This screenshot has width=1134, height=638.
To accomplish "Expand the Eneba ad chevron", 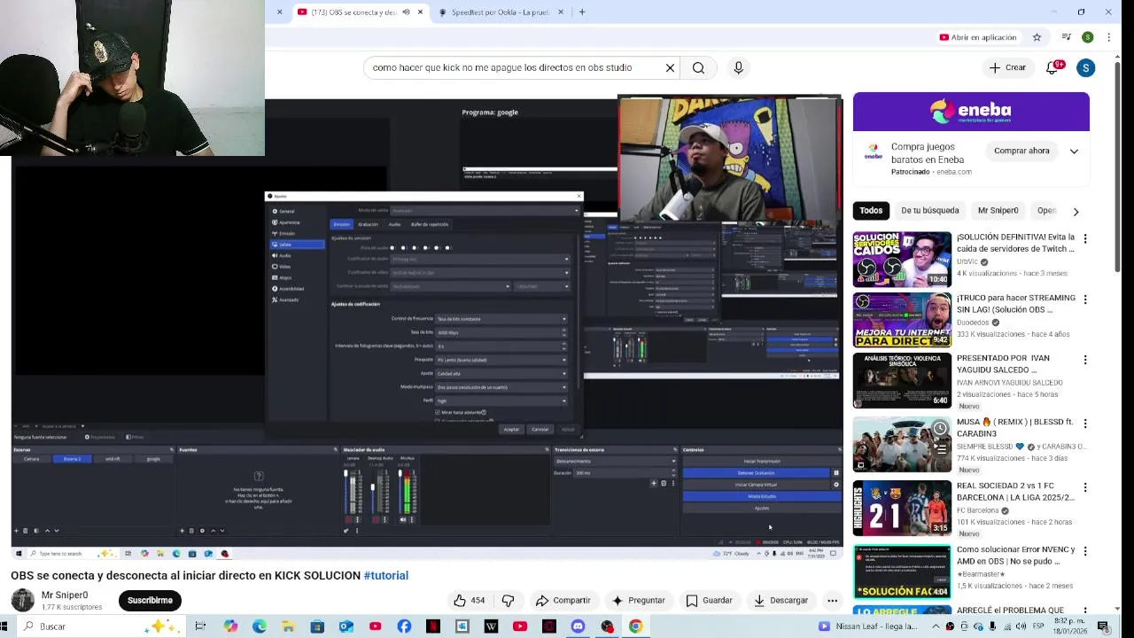I will tap(1074, 151).
